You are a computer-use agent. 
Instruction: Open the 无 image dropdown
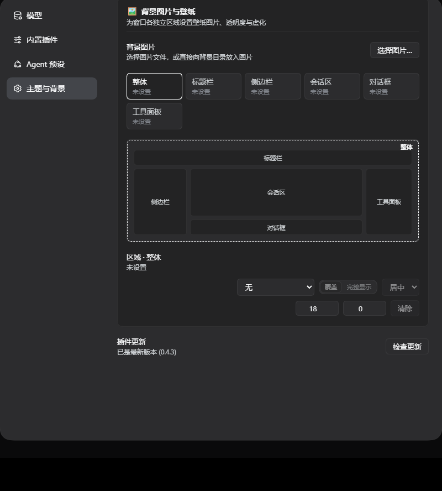276,287
